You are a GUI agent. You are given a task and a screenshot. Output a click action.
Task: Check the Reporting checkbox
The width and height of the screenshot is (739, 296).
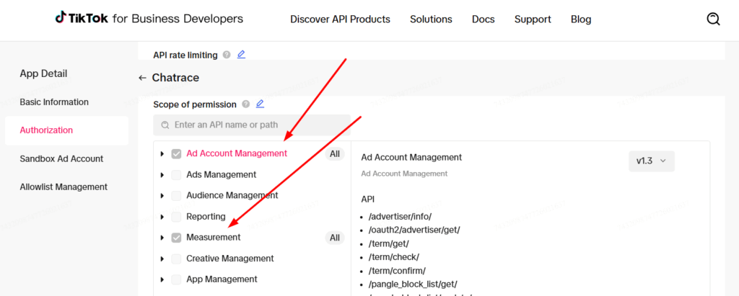[x=176, y=217]
